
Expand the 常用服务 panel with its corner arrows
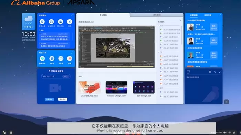tap(72, 15)
